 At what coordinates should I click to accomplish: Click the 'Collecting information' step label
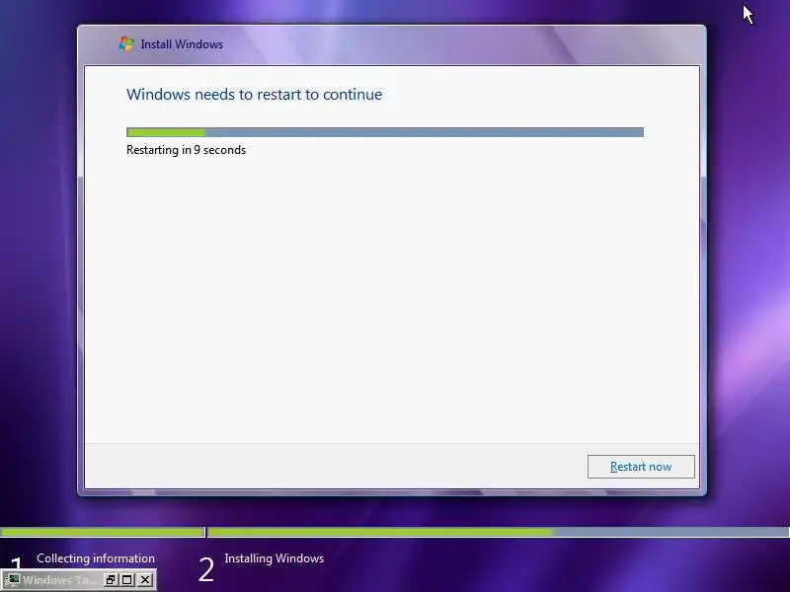tap(96, 558)
